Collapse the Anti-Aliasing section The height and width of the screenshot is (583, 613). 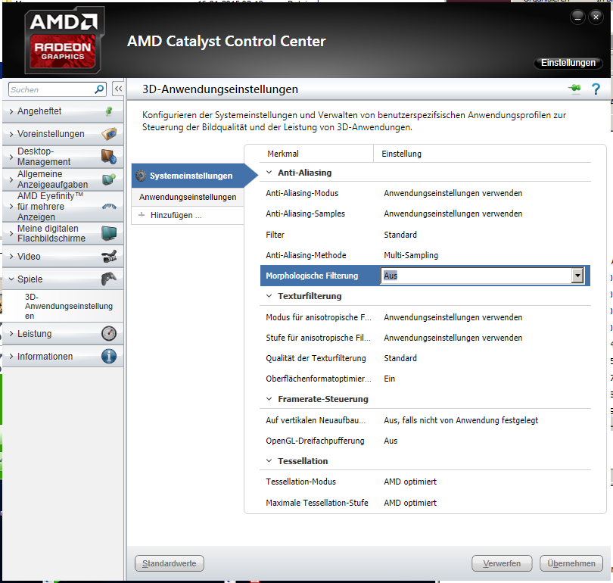pyautogui.click(x=269, y=173)
